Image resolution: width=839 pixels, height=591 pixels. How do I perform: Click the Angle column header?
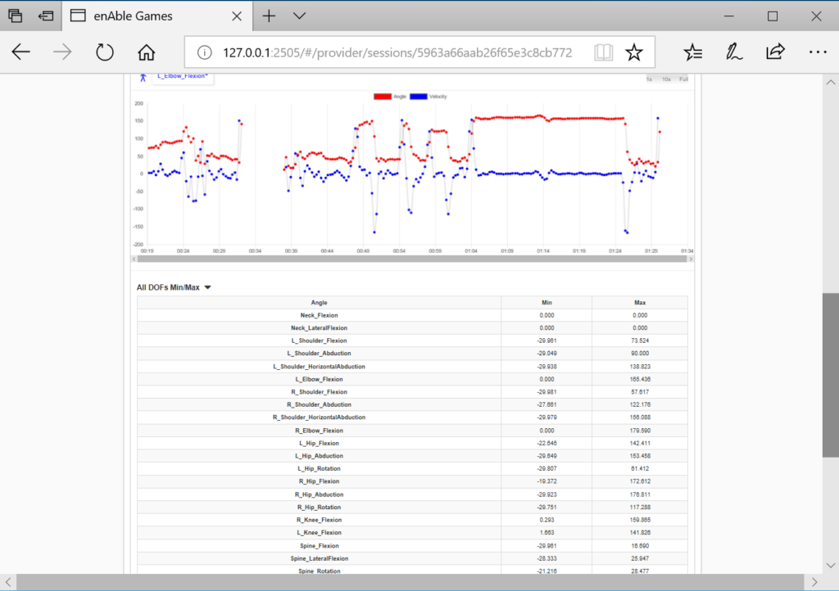[x=319, y=302]
